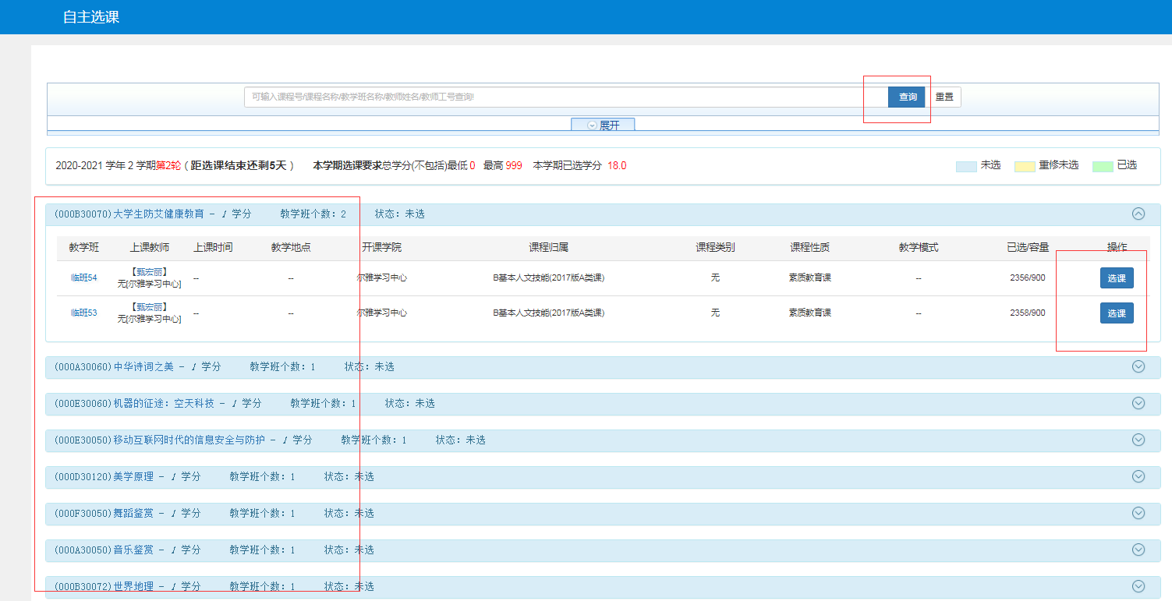This screenshot has height=601, width=1172.
Task: Expand the 移动互联网时代的信息安全与防护 chevron
Action: [x=1138, y=440]
